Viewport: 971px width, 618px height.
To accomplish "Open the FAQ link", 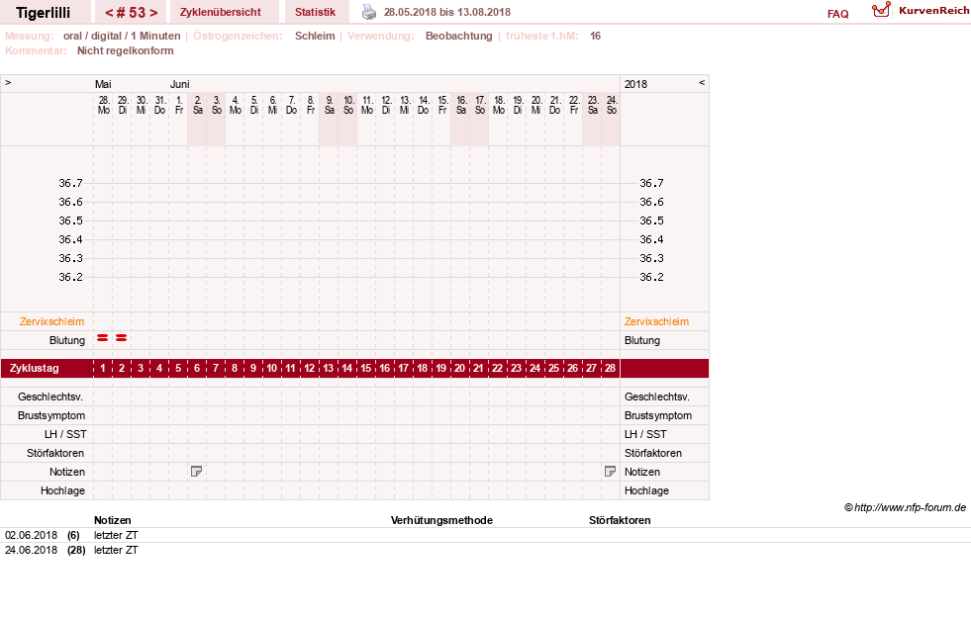I will tap(837, 14).
